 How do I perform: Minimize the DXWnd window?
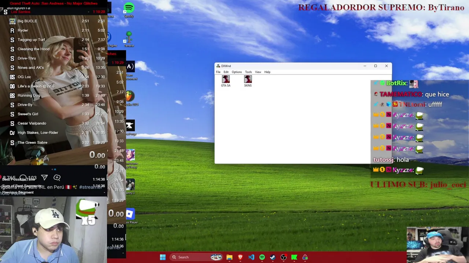(365, 66)
